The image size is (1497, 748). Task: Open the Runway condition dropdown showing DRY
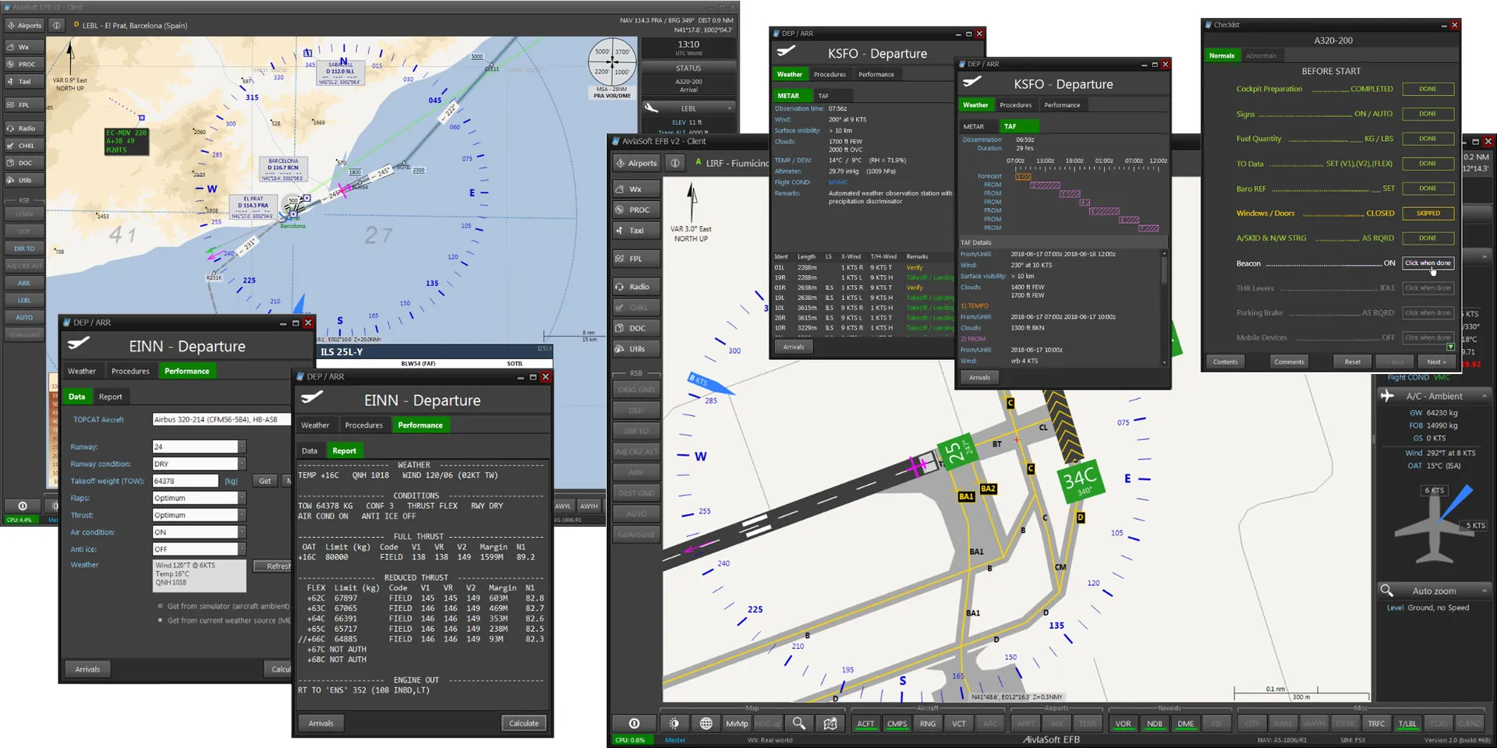pyautogui.click(x=242, y=464)
